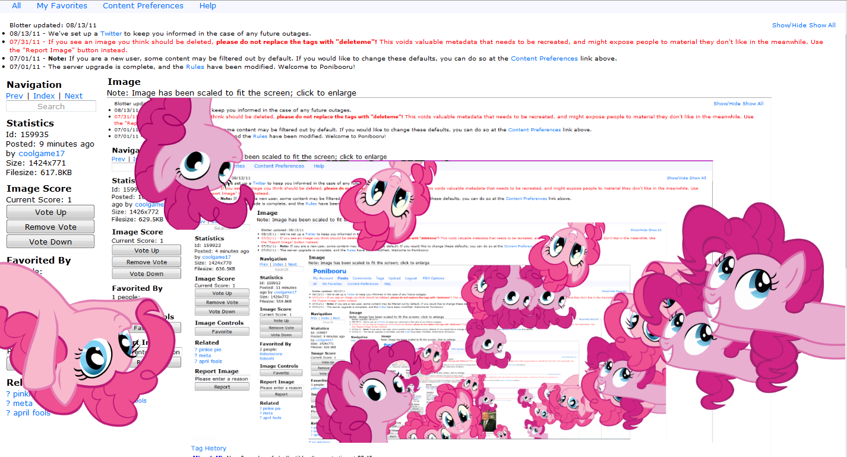The height and width of the screenshot is (457, 847).
Task: Click the large 'Favorited By' heading in the main sidebar
Action: coord(39,260)
